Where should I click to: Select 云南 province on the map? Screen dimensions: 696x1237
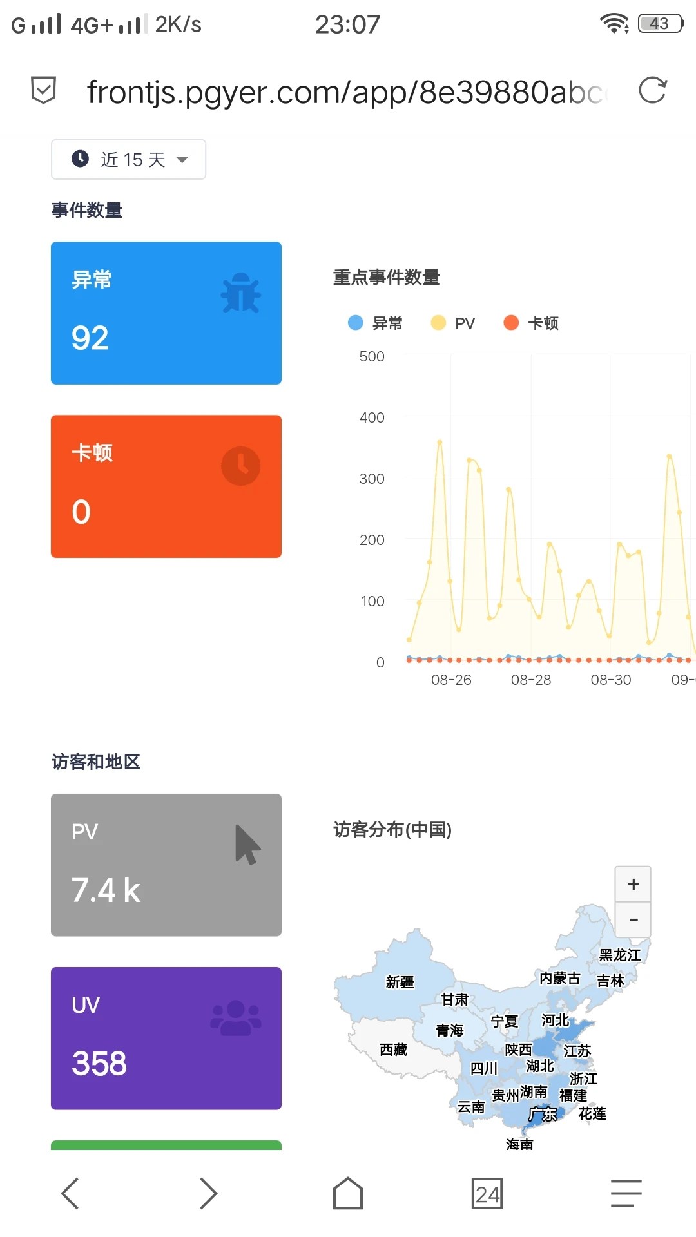tap(470, 1107)
